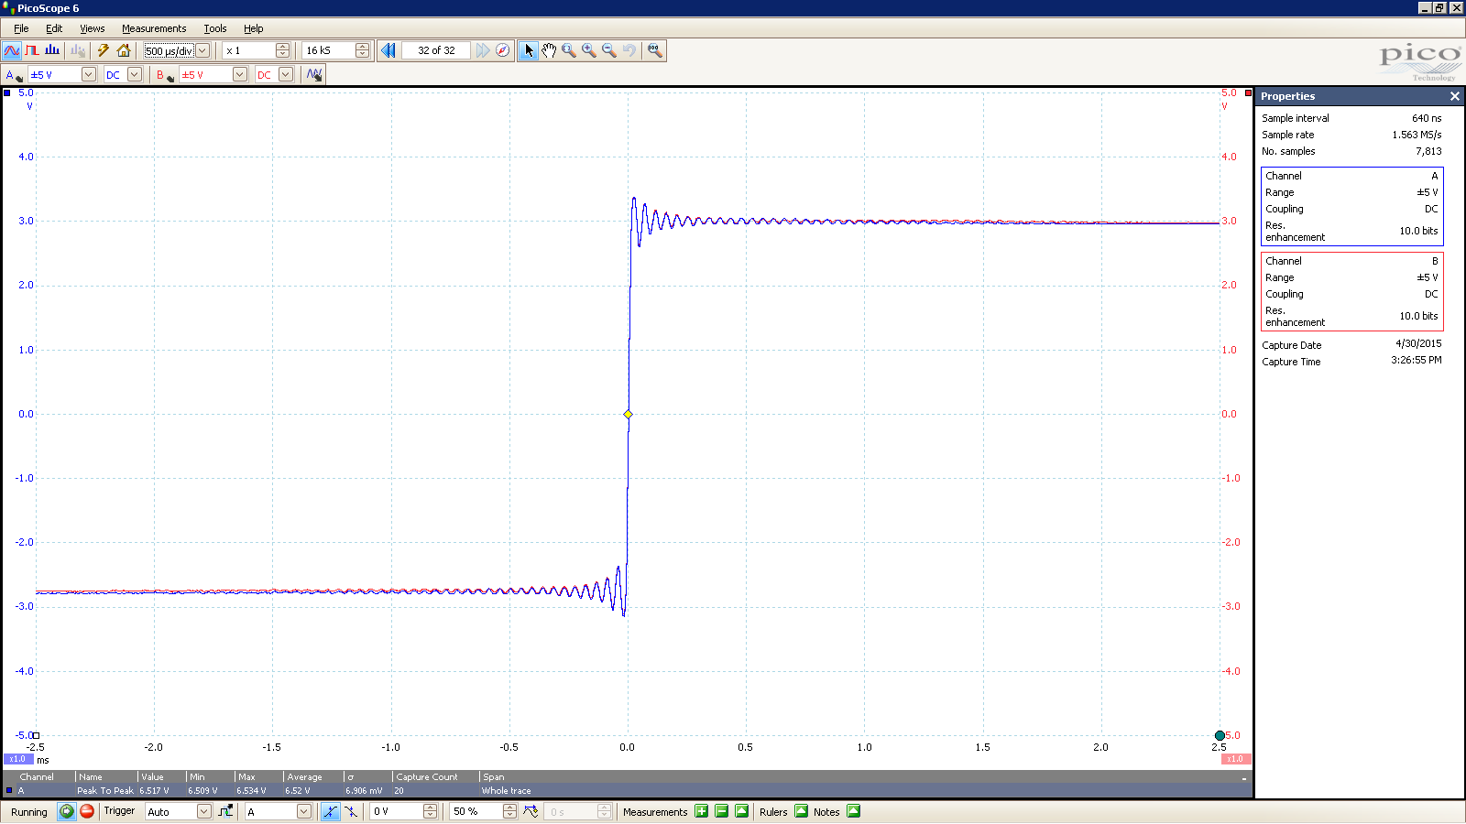
Task: Open the Views menu
Action: [92, 28]
